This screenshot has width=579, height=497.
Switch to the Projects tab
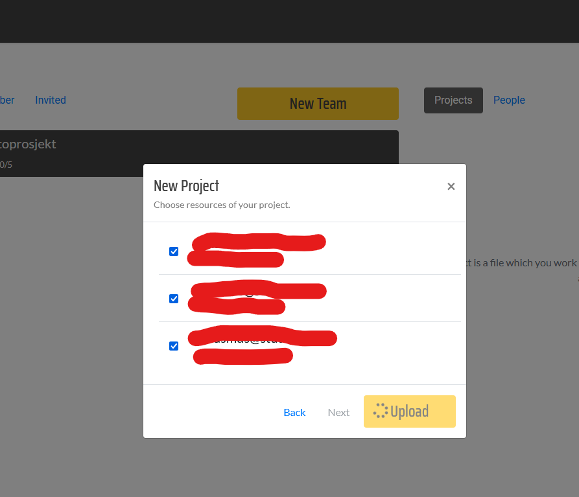(x=453, y=100)
